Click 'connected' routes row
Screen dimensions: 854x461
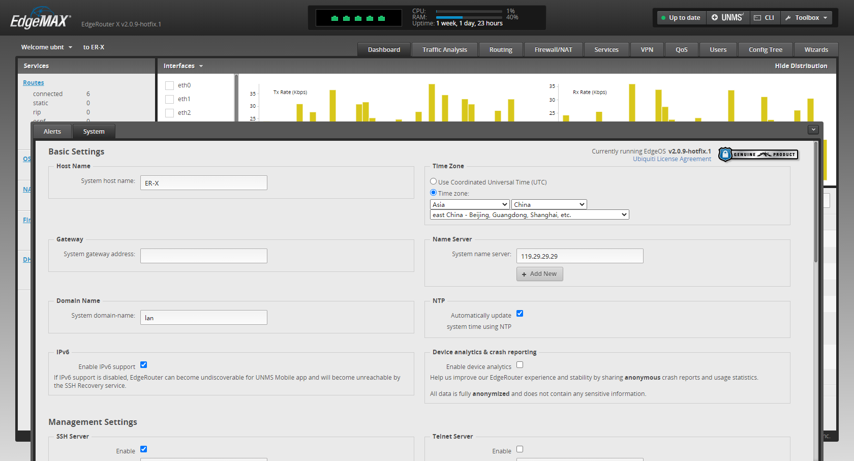[x=61, y=94]
